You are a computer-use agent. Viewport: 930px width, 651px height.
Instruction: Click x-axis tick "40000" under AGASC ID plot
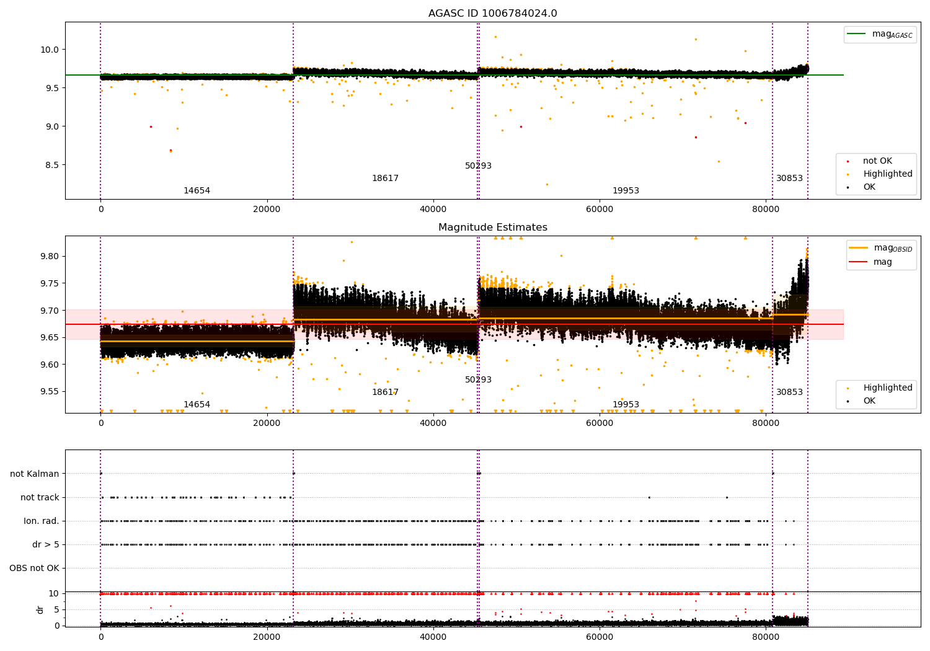[x=433, y=210]
